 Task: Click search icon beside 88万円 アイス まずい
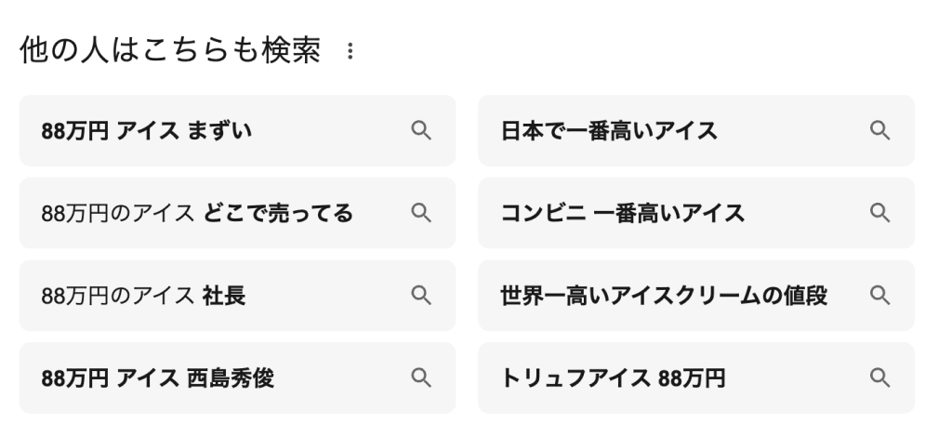(x=421, y=131)
